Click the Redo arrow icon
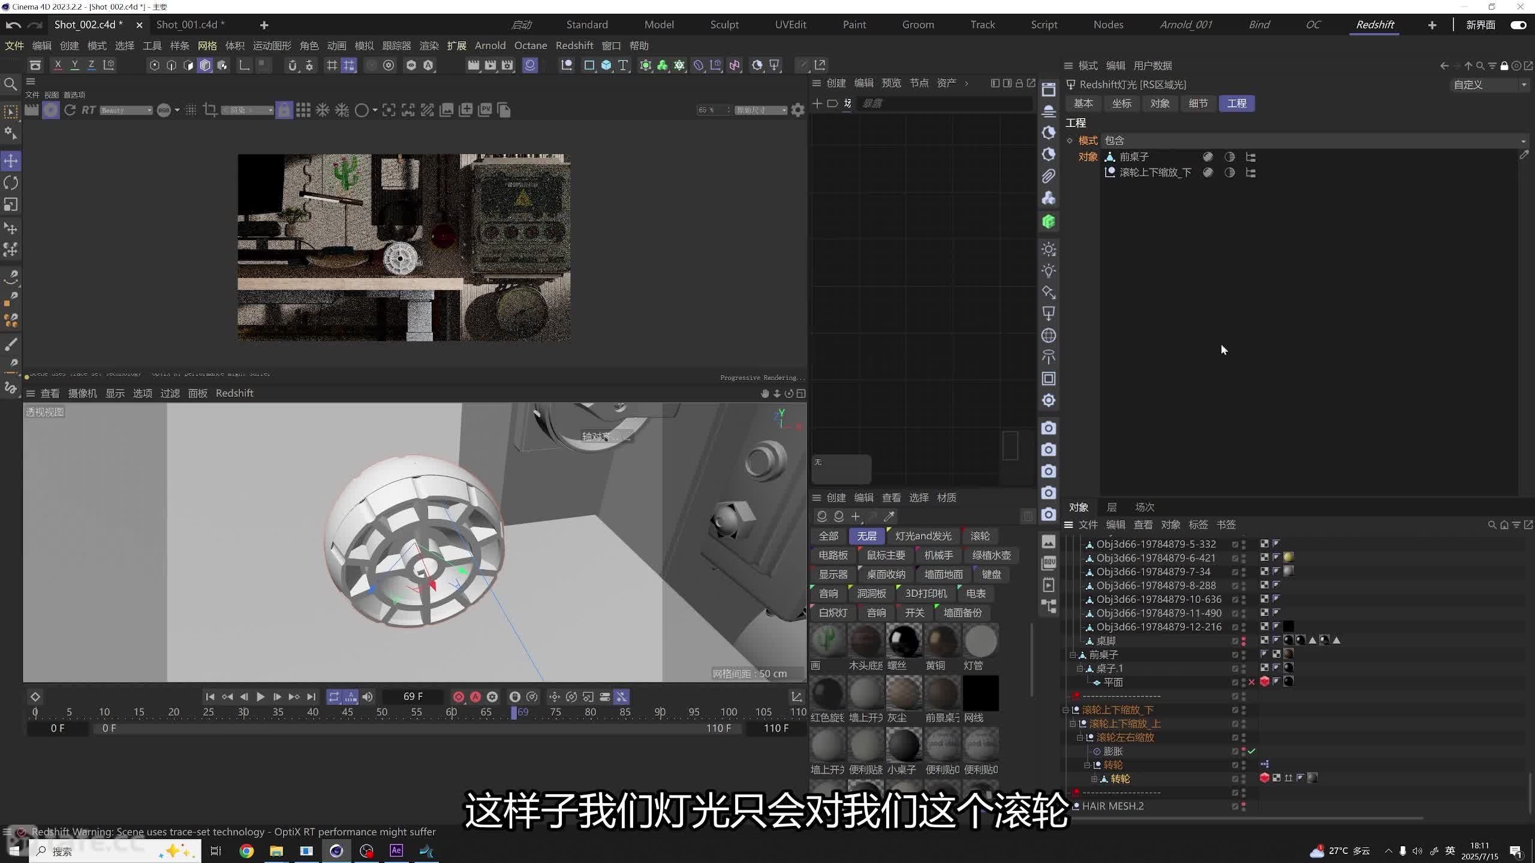 click(35, 25)
